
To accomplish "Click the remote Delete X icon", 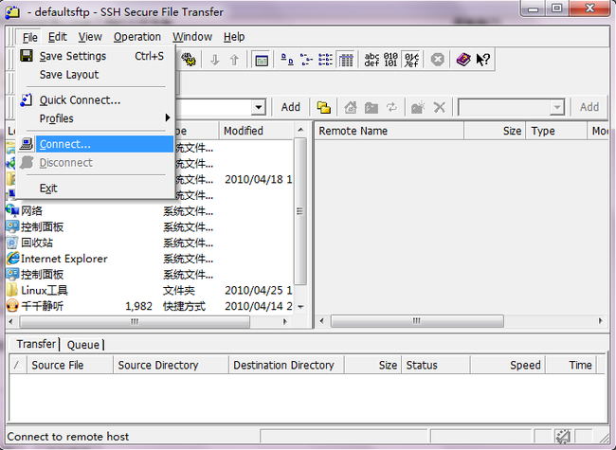I will 439,107.
